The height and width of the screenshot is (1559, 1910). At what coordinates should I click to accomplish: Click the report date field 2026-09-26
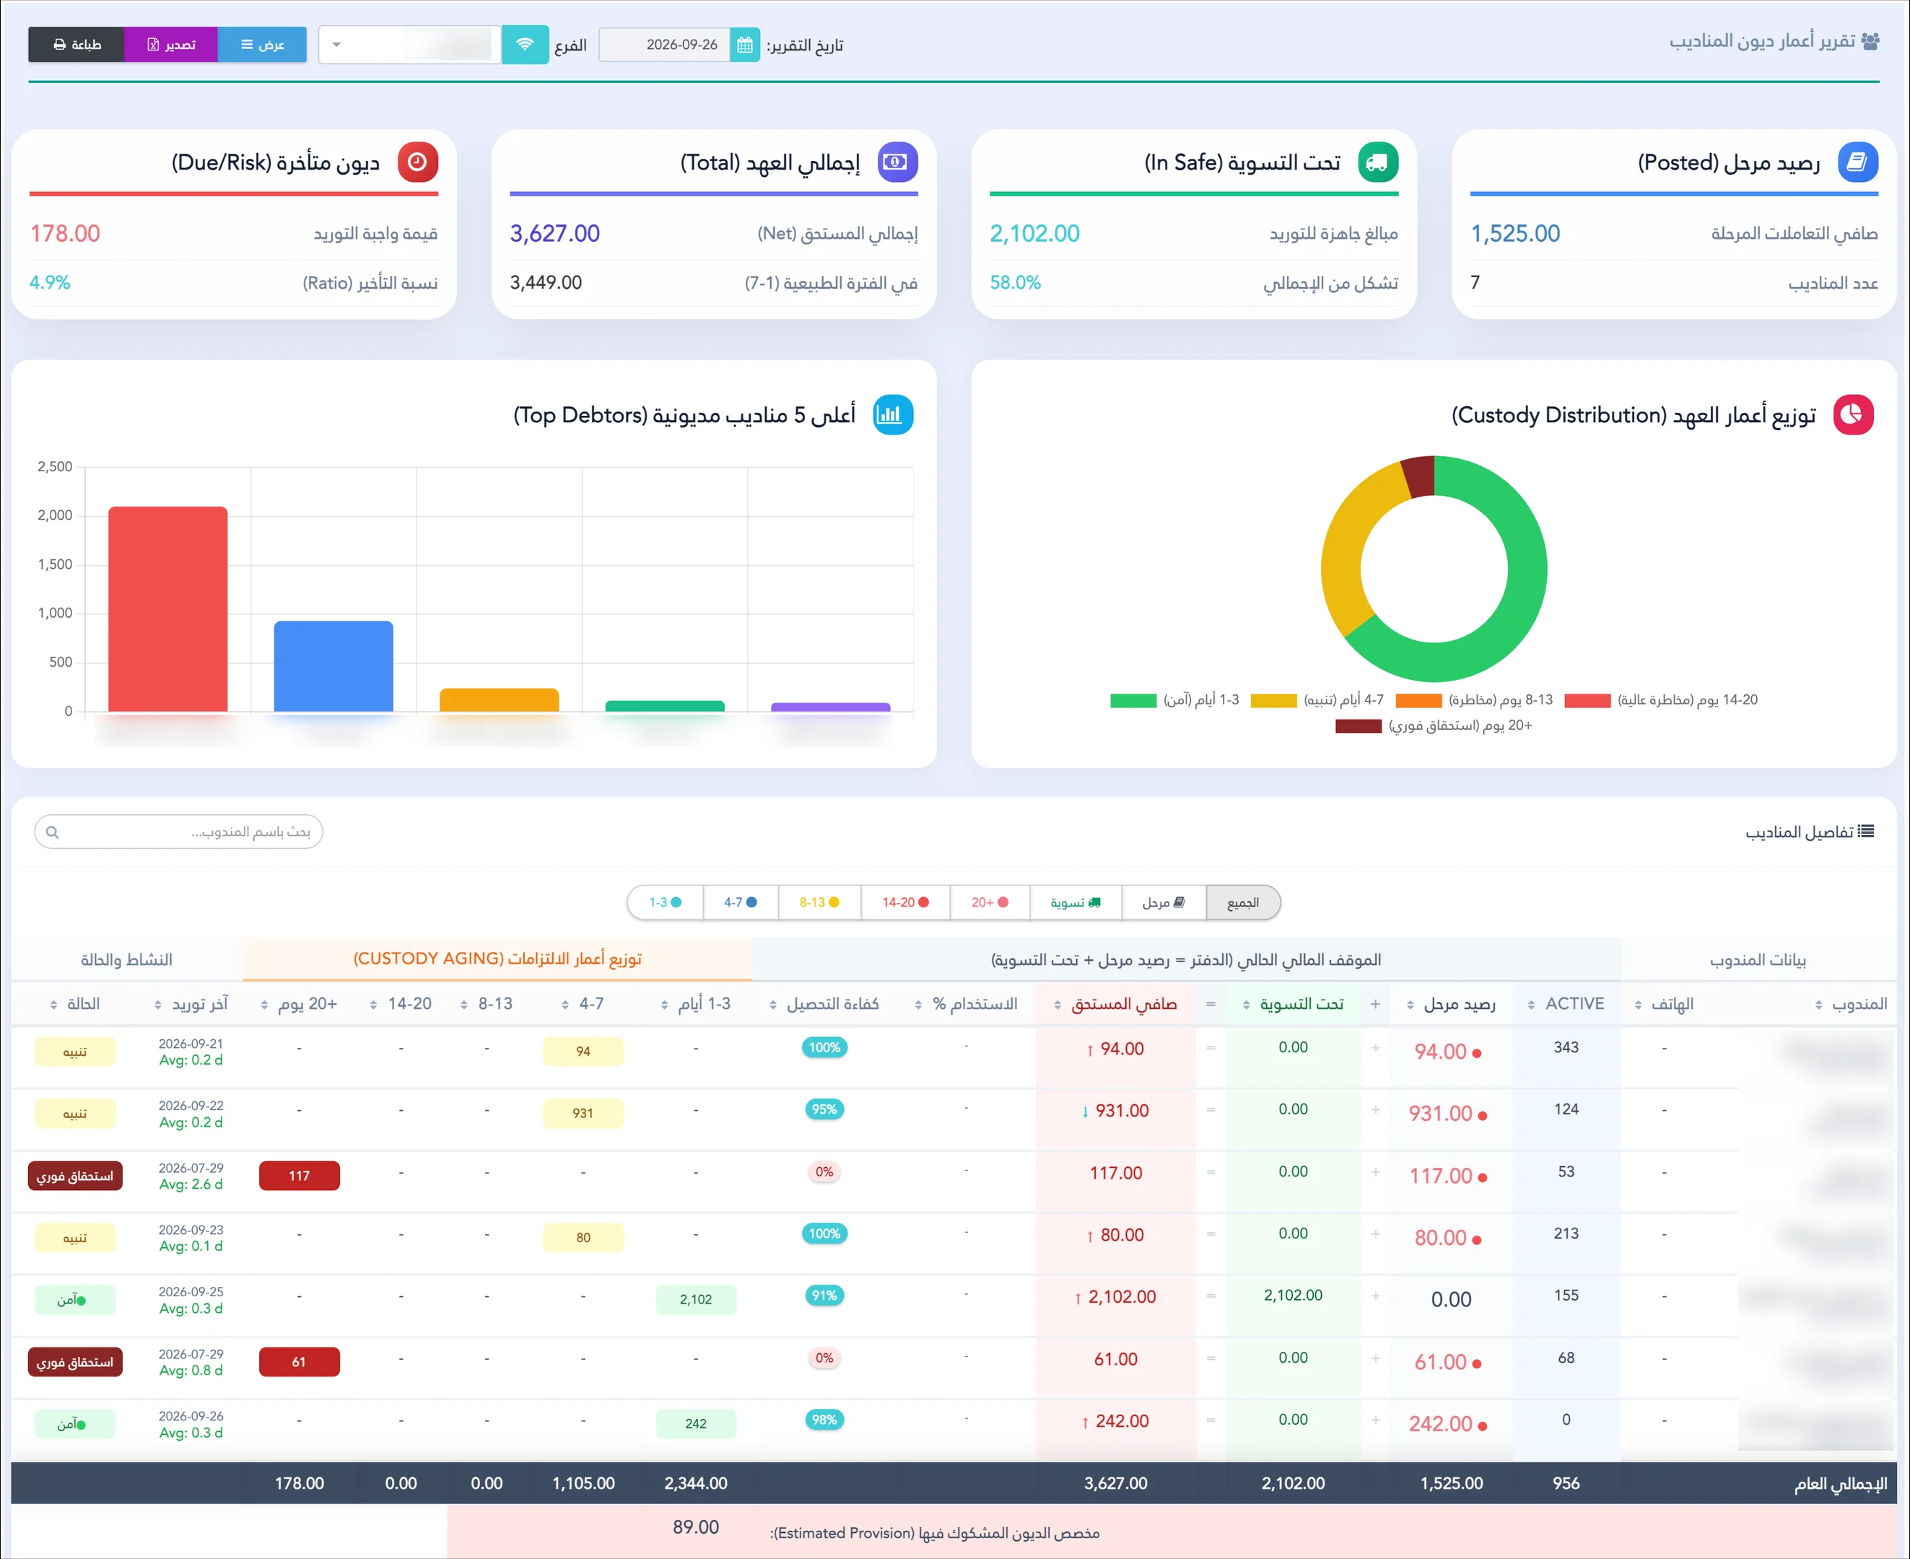click(665, 45)
